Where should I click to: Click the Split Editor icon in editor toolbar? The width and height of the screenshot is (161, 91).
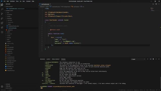(156, 4)
